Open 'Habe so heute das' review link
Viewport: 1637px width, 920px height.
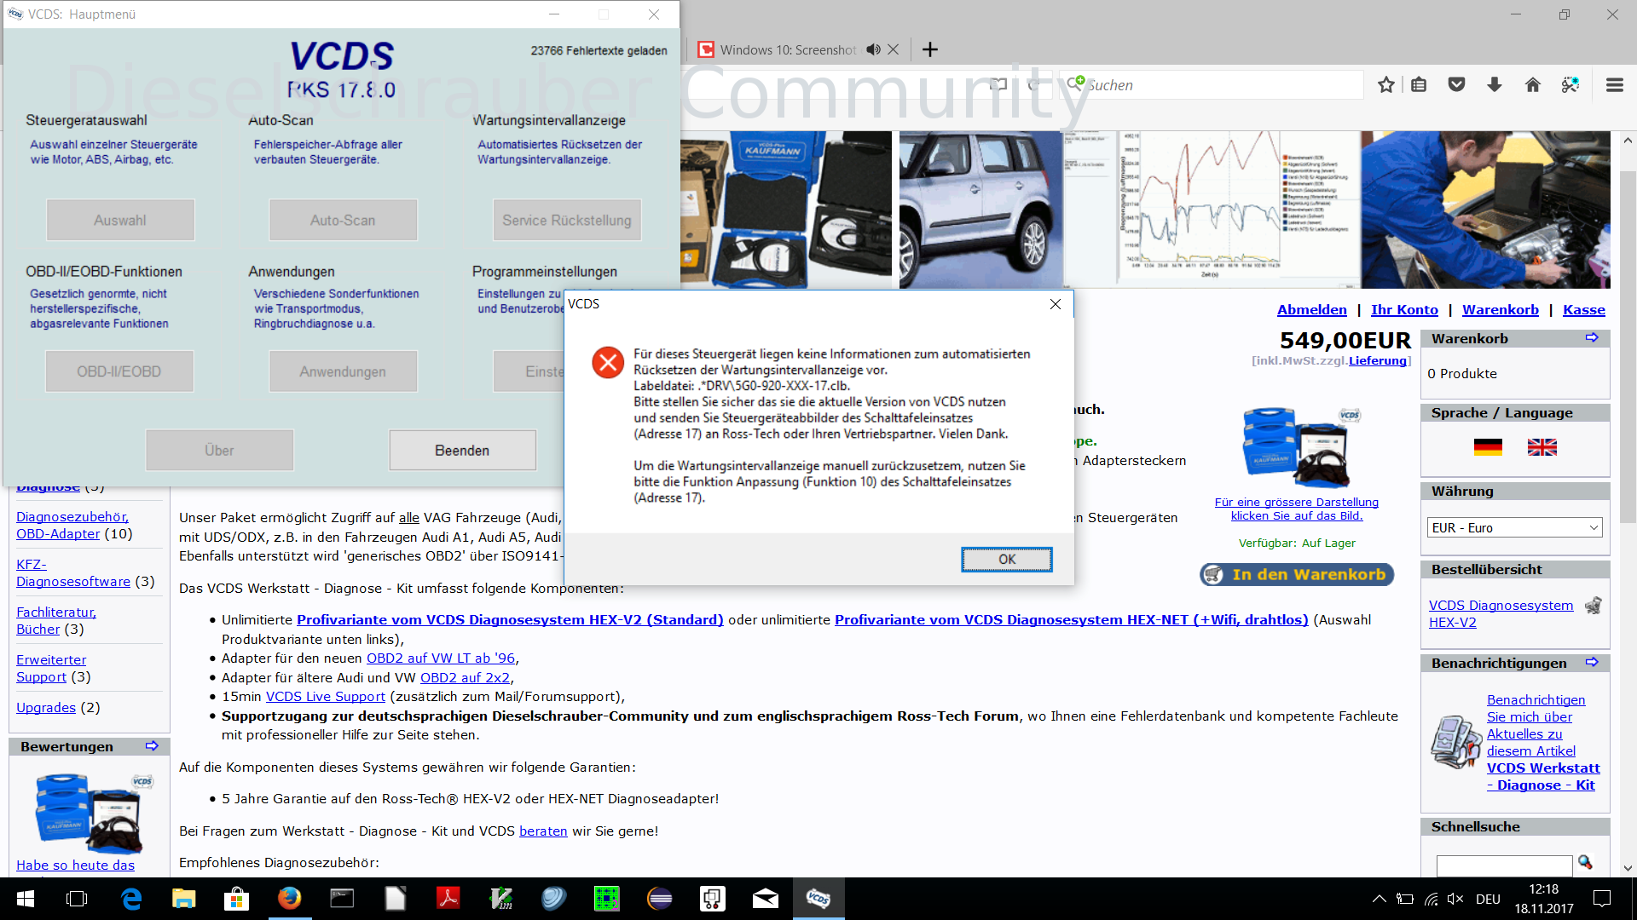pos(75,865)
